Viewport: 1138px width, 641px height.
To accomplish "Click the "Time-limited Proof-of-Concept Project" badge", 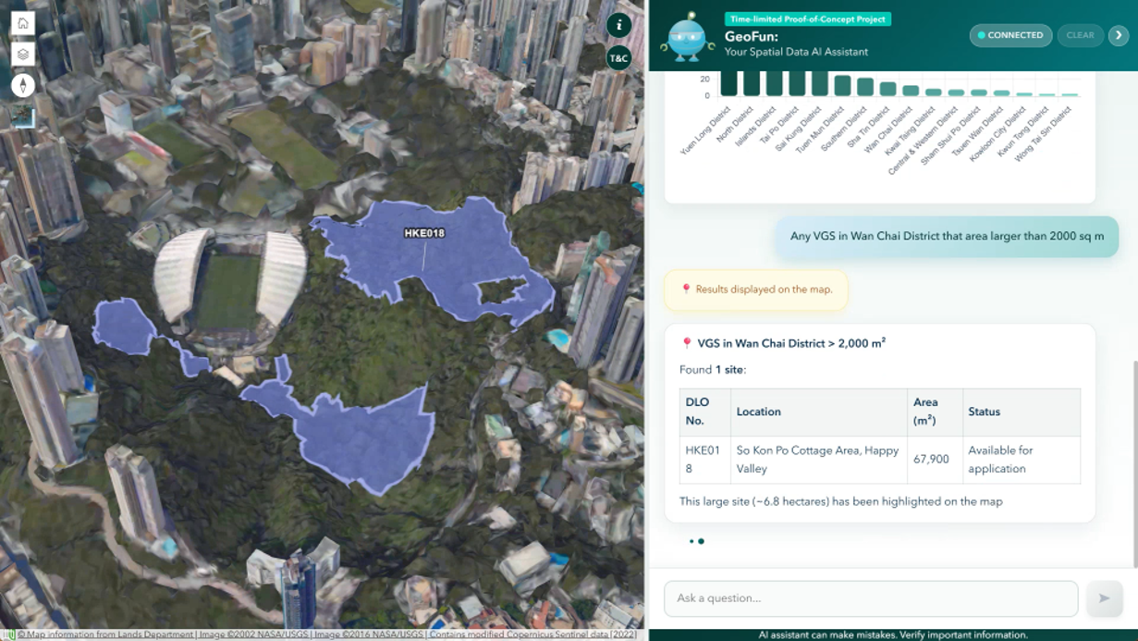I will click(x=808, y=19).
